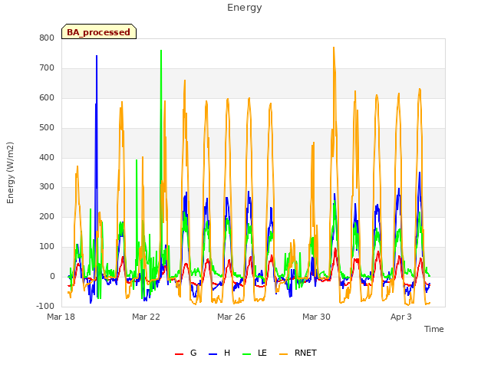Click the orange RNET legend swatch
Viewport: 491px width, 368px height.
click(x=283, y=354)
